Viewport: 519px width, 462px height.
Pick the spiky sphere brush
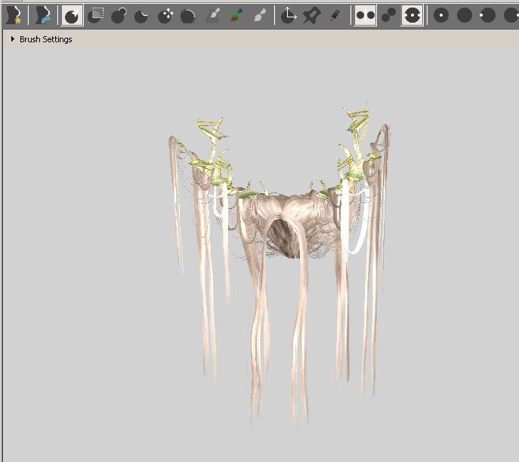click(x=188, y=15)
